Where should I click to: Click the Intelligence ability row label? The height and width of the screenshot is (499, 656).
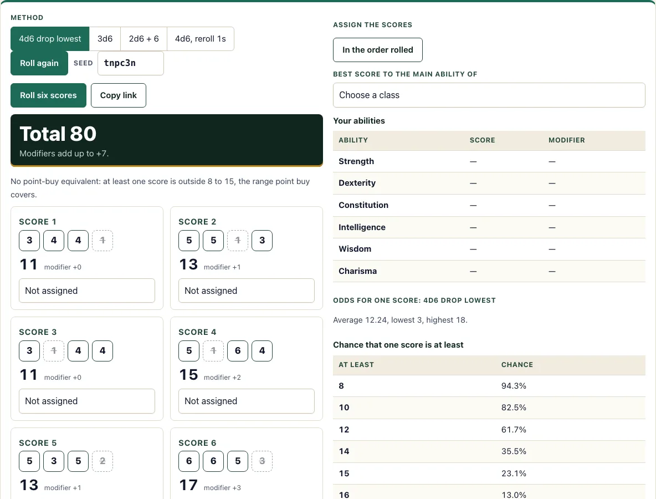tap(362, 227)
